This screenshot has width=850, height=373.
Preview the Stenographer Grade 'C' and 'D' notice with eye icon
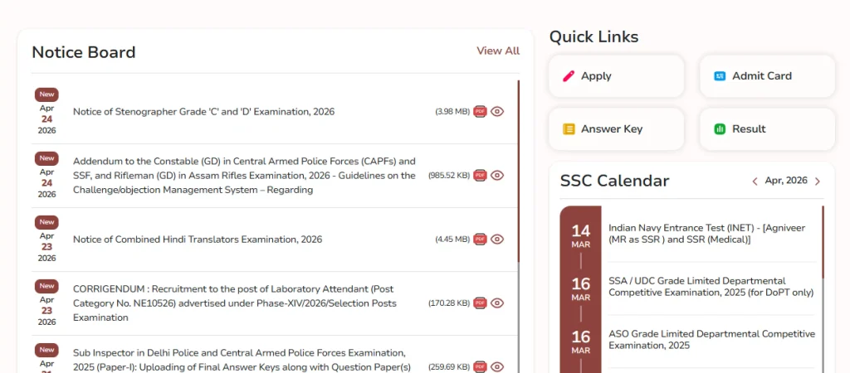click(497, 112)
